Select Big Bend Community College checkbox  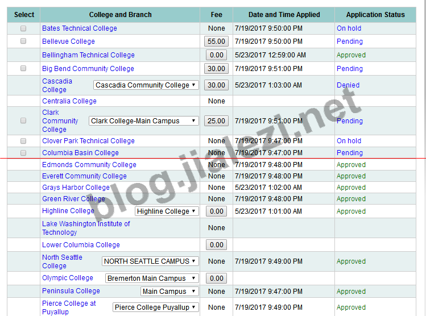pyautogui.click(x=23, y=68)
